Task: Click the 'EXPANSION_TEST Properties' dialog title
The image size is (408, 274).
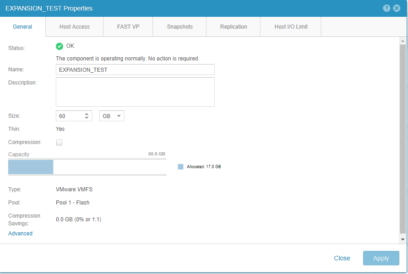Action: tap(49, 8)
